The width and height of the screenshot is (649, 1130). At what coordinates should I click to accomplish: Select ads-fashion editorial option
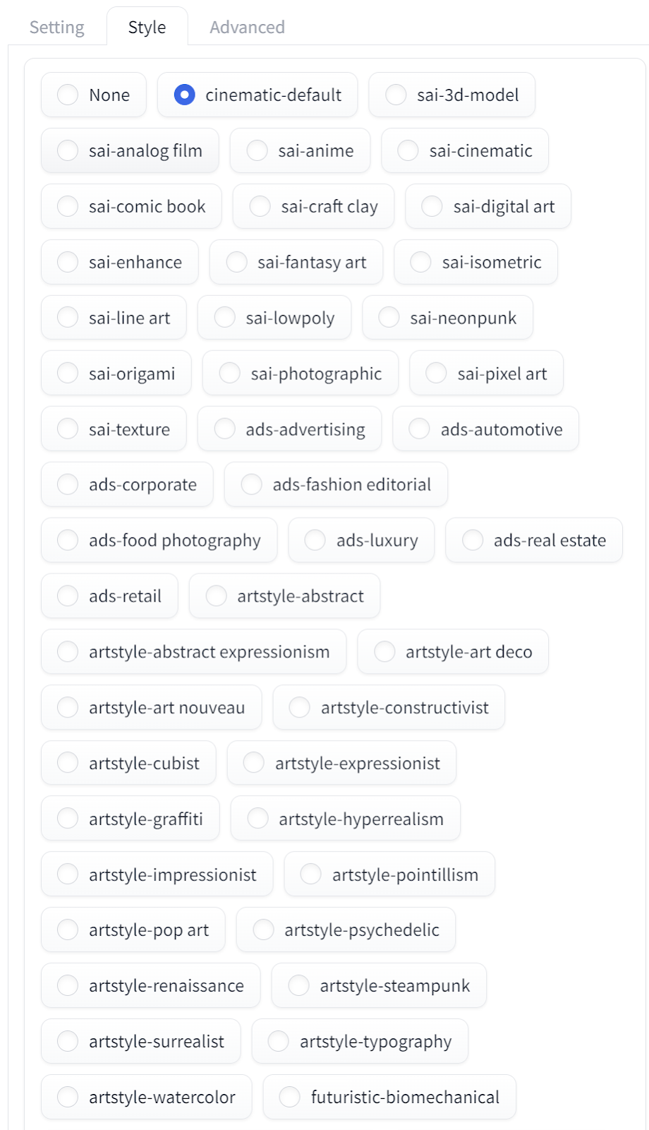click(251, 484)
